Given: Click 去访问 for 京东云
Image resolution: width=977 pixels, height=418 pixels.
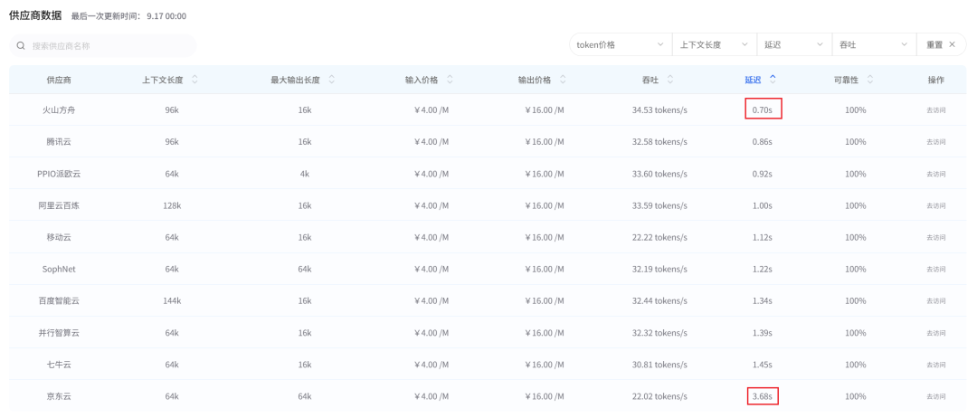Looking at the screenshot, I should tap(936, 396).
